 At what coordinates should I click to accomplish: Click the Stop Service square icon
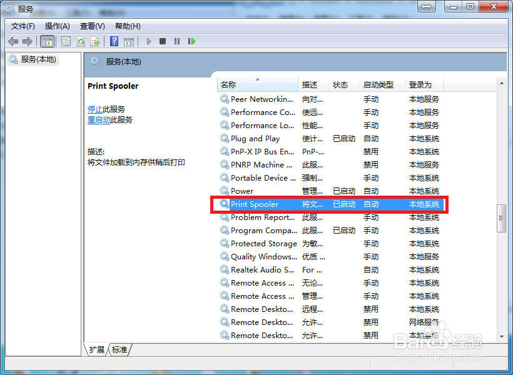(163, 41)
